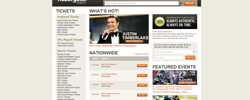Open NFL Tickets under Sports Tickets
250x100 pixels.
62,81
